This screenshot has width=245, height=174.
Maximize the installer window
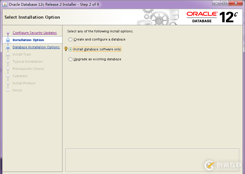coord(225,3)
